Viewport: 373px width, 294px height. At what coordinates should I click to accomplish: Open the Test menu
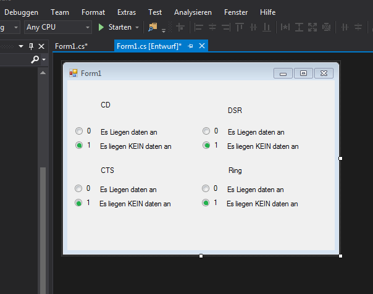pos(155,12)
